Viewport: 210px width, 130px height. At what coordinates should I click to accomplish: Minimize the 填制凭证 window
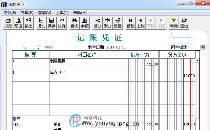point(181,3)
